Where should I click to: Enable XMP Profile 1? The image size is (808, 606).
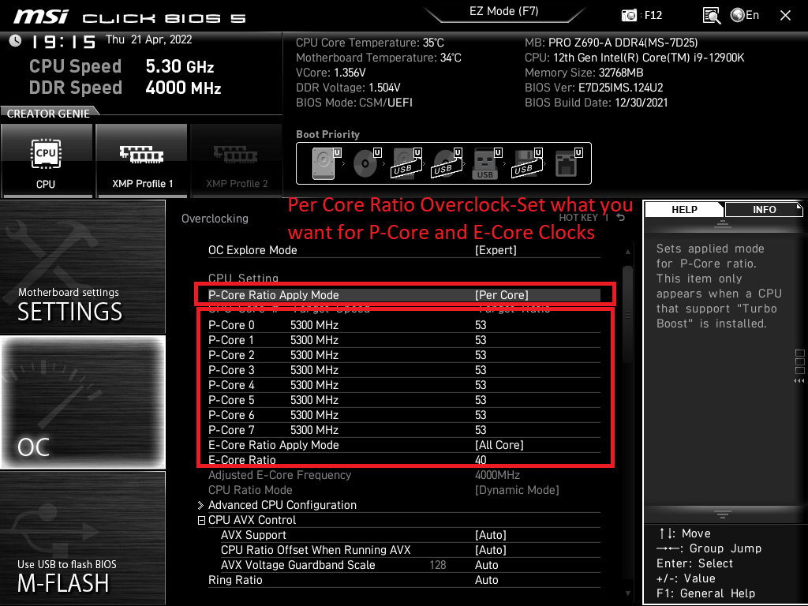(x=142, y=161)
